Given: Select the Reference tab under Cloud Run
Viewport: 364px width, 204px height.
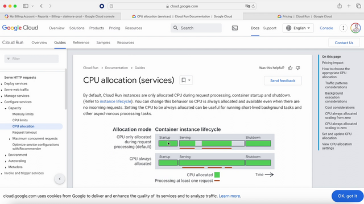Looking at the screenshot, I should click(81, 42).
